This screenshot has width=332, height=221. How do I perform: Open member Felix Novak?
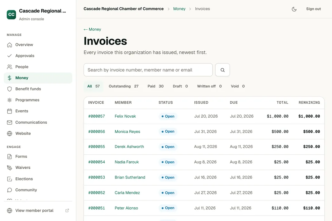(125, 116)
